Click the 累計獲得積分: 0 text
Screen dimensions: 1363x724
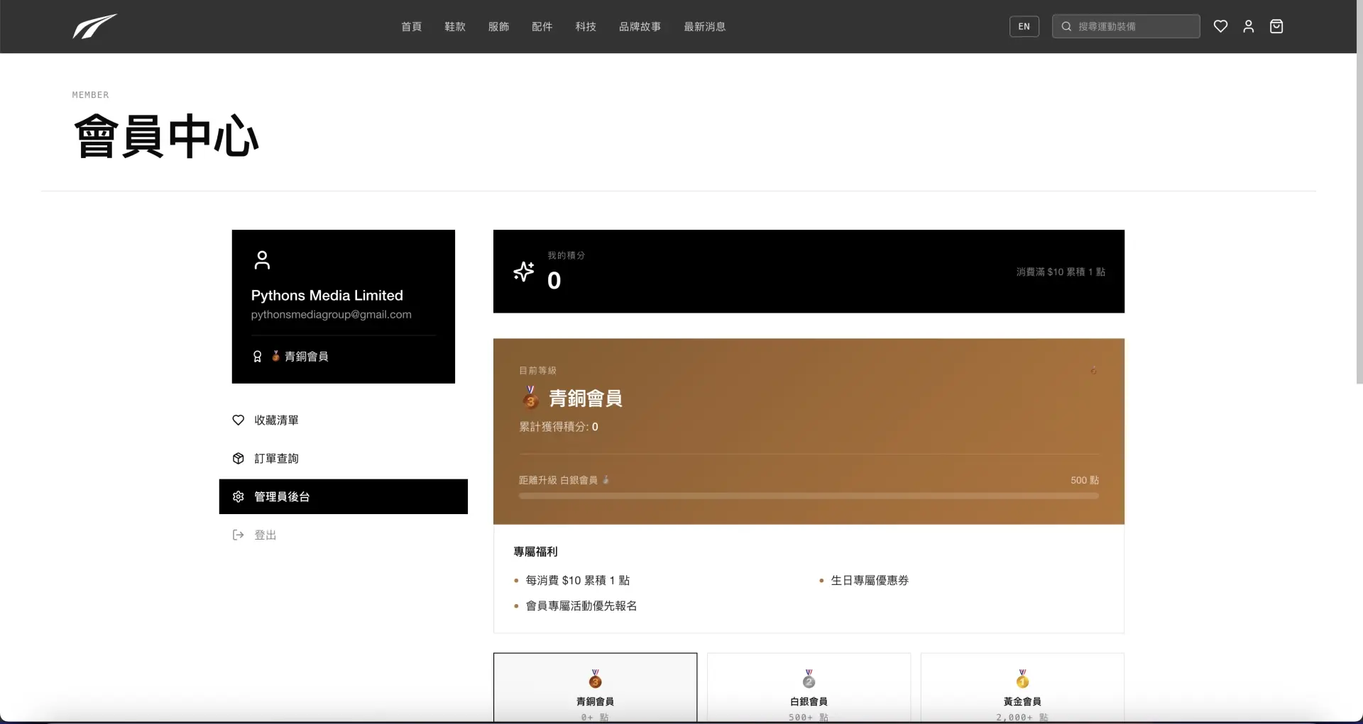[559, 426]
